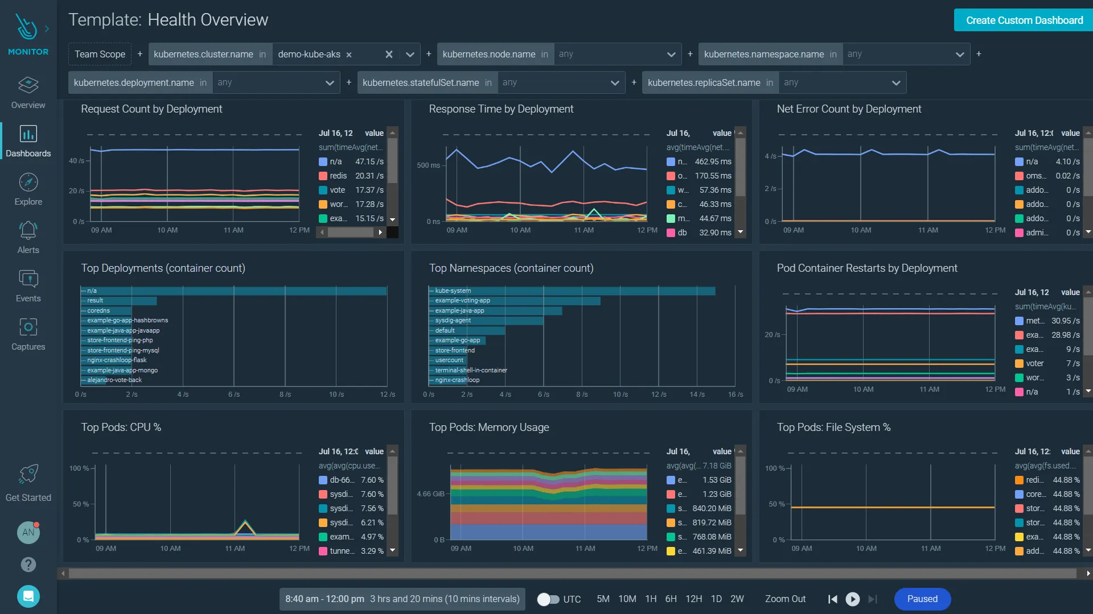
Task: Switch to the 2W time range
Action: pos(737,599)
